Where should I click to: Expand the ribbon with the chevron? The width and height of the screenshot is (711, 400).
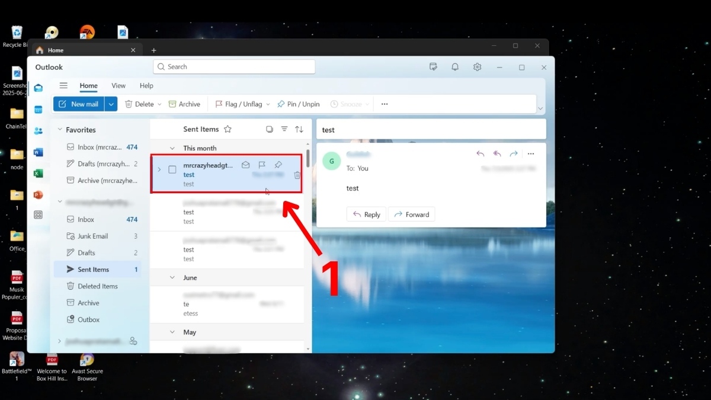pyautogui.click(x=540, y=108)
